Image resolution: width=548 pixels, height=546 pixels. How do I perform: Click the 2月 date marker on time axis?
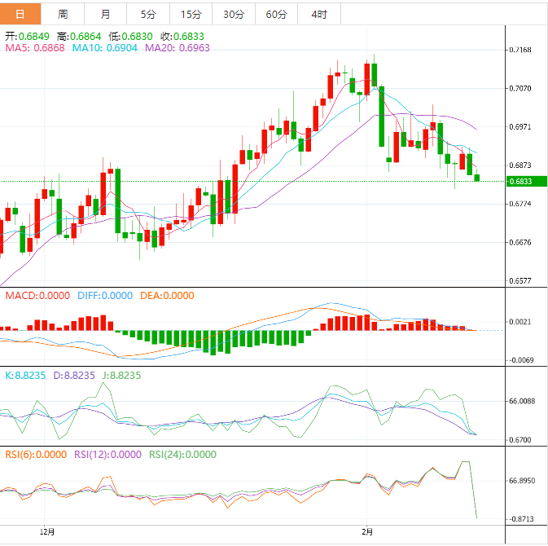point(367,532)
